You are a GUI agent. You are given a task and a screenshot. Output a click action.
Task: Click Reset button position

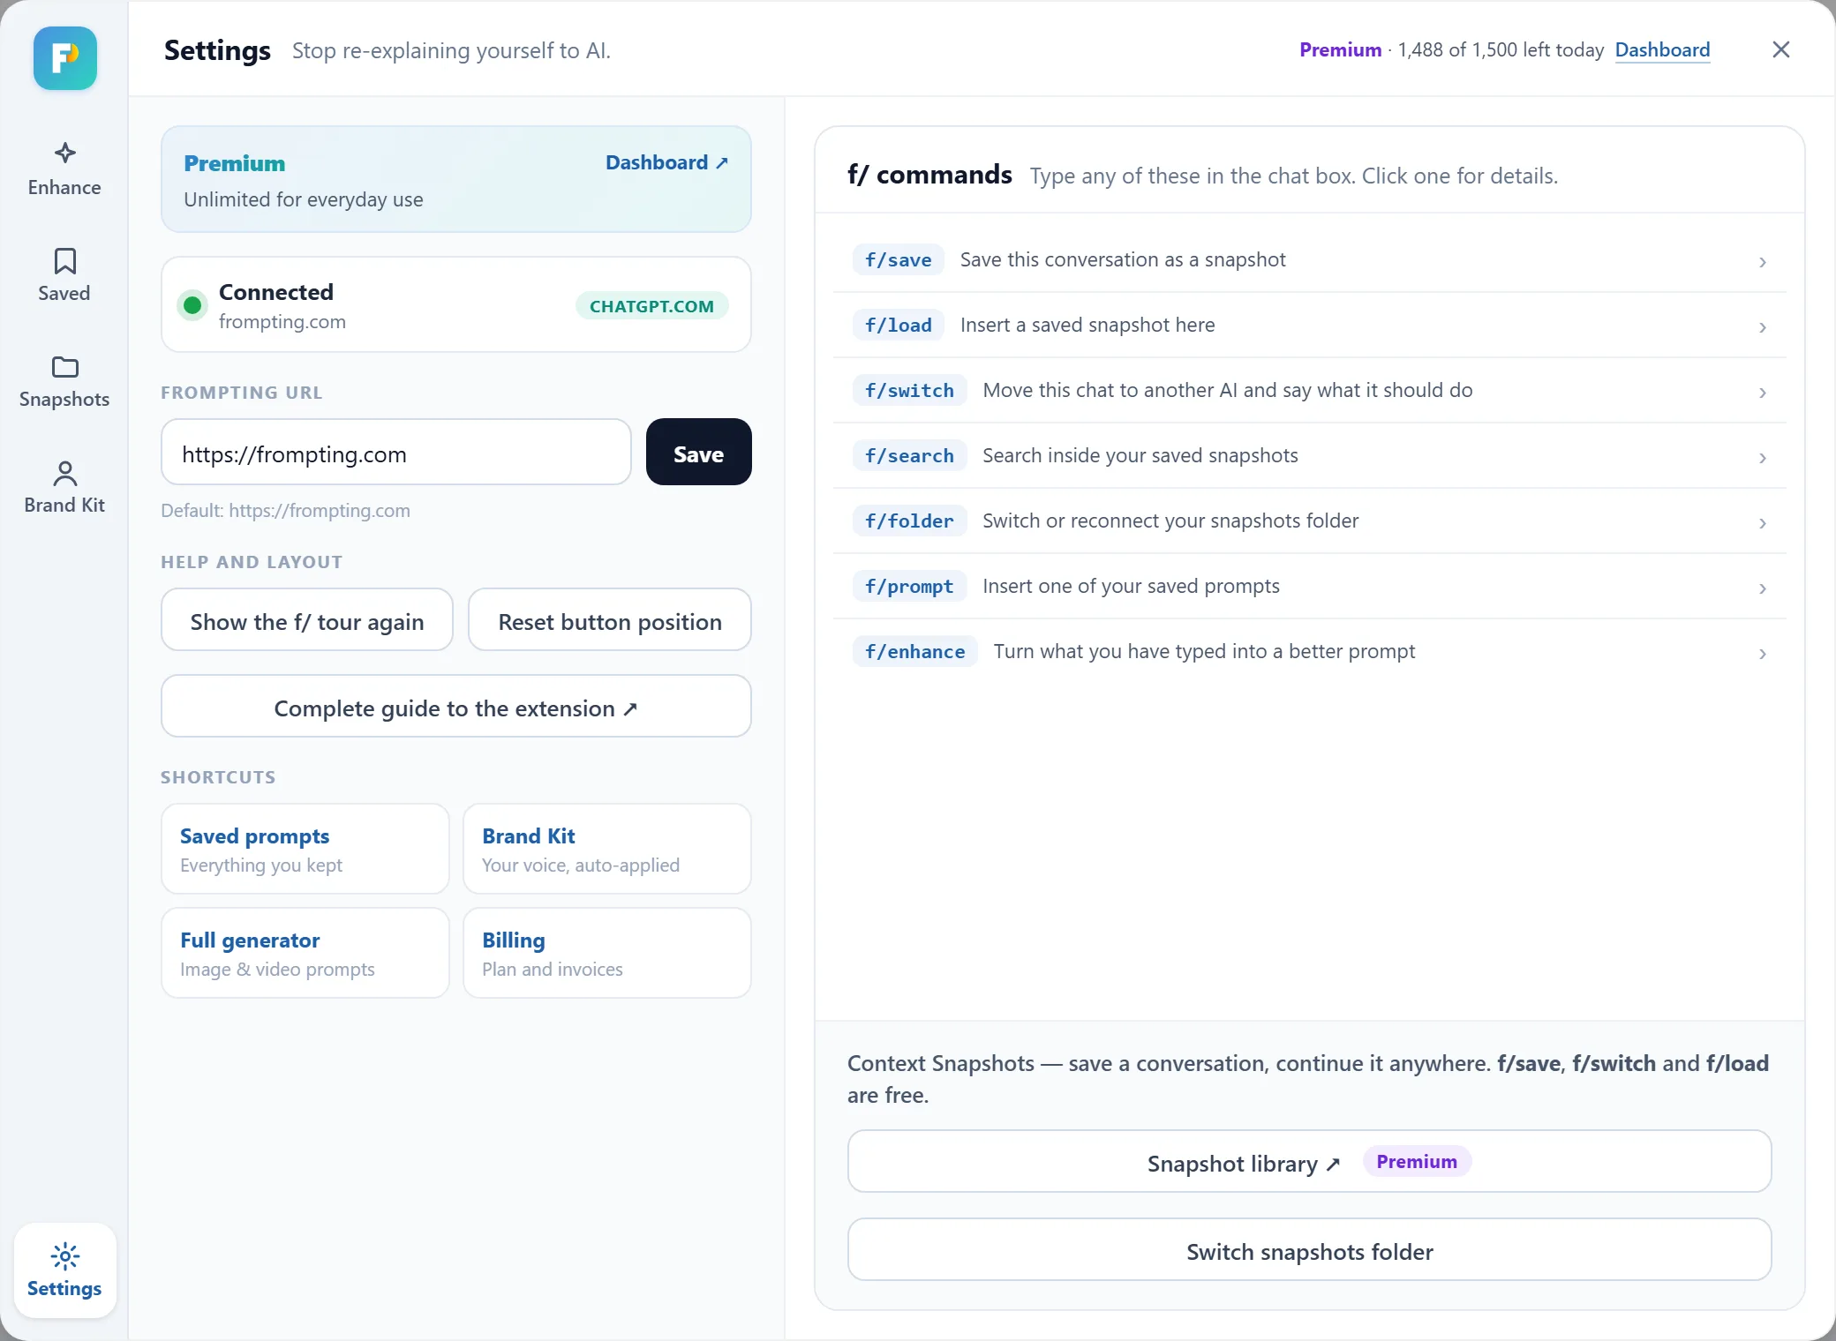click(610, 620)
